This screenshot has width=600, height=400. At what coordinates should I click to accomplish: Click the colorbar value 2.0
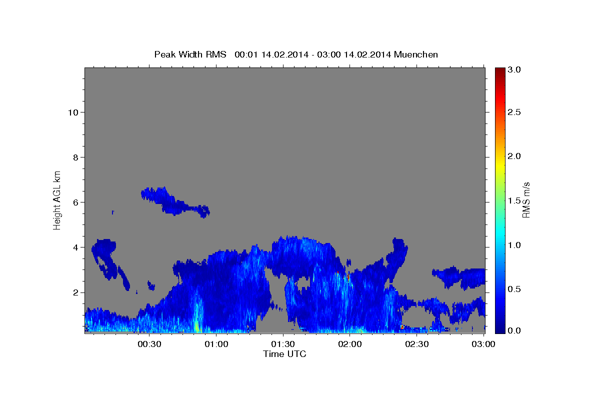(515, 156)
